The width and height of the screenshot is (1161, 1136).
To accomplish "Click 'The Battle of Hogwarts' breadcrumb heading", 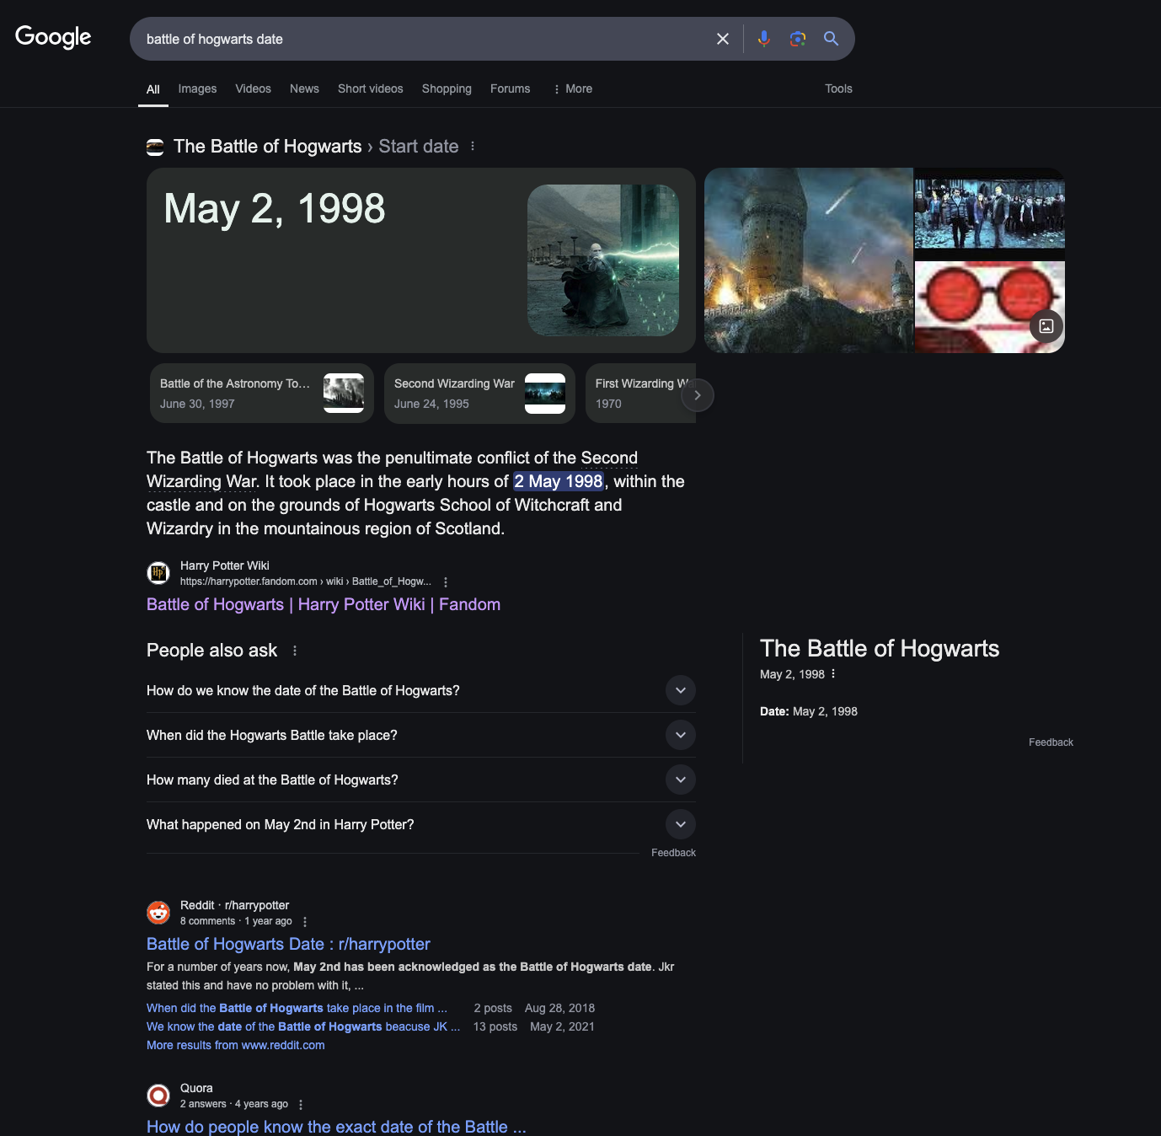I will point(267,147).
